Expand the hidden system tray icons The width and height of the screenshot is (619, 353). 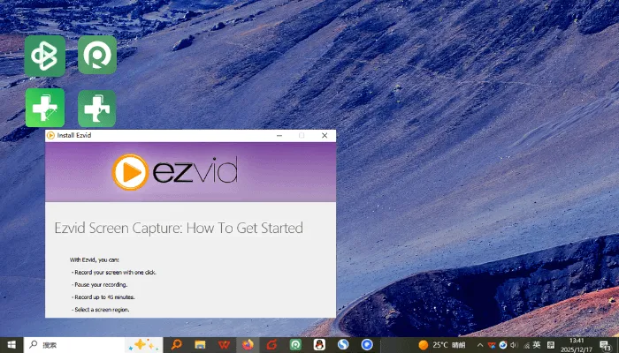click(480, 346)
